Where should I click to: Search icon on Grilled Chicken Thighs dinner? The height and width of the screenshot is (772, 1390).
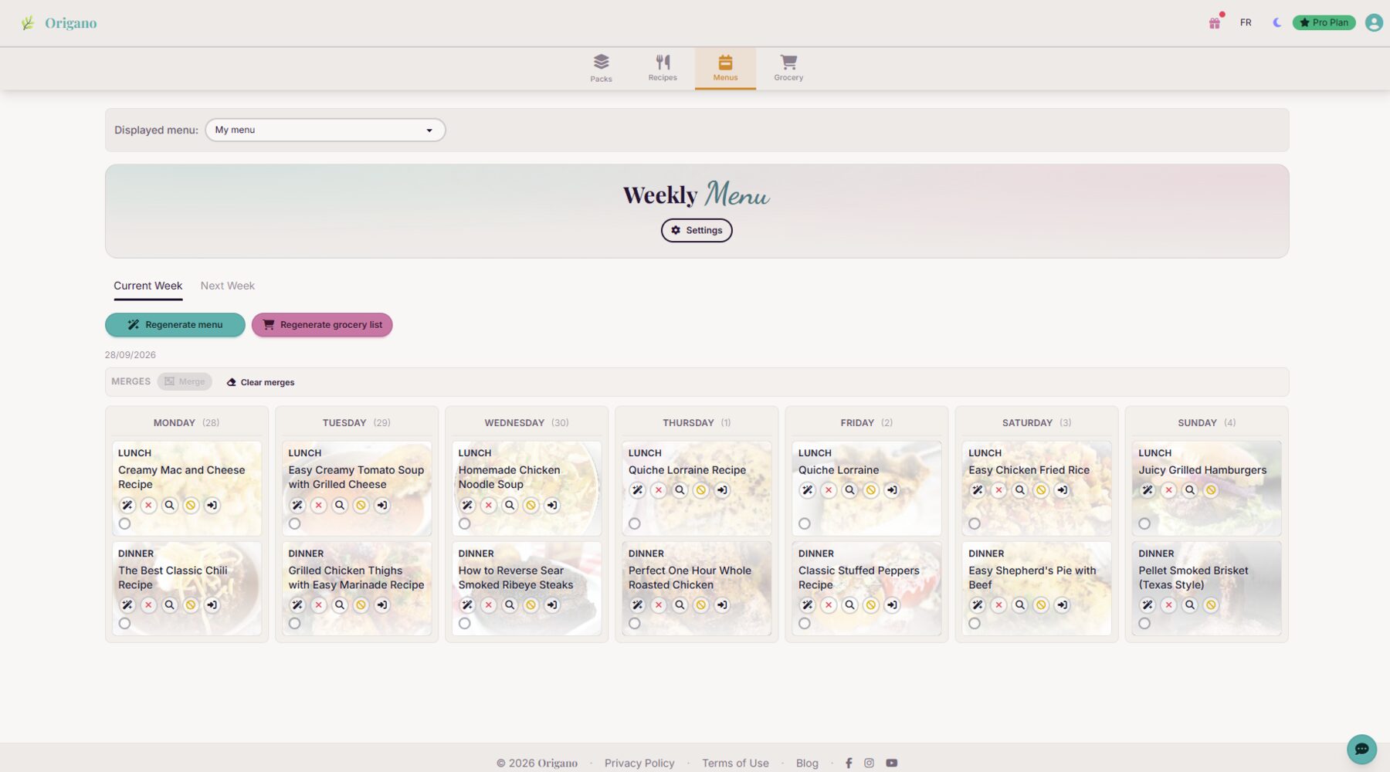pyautogui.click(x=340, y=605)
